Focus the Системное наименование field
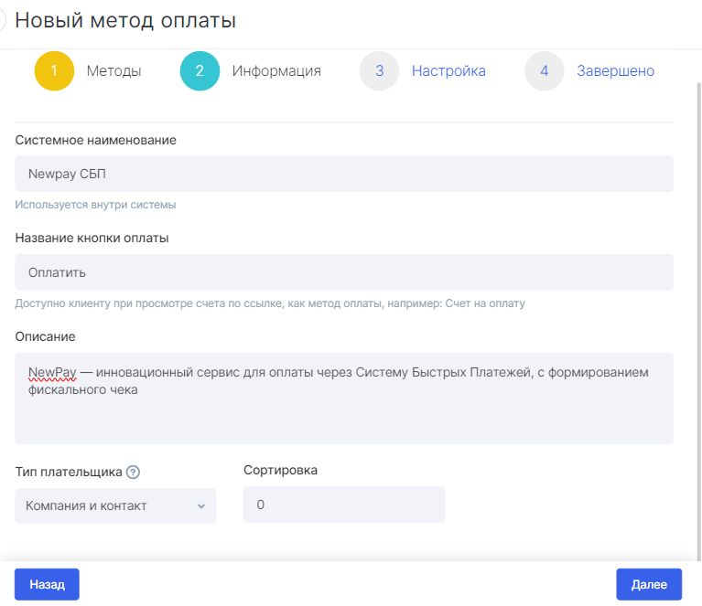The height and width of the screenshot is (606, 702). point(344,174)
